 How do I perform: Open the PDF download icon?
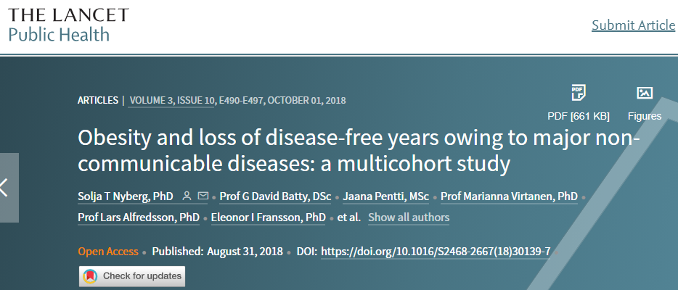tap(578, 92)
